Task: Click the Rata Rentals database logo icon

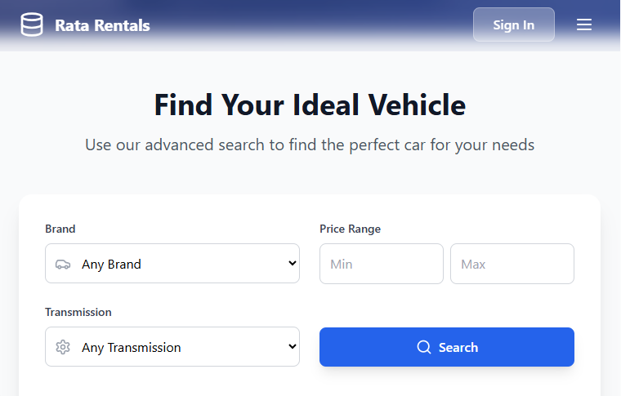Action: coord(32,24)
